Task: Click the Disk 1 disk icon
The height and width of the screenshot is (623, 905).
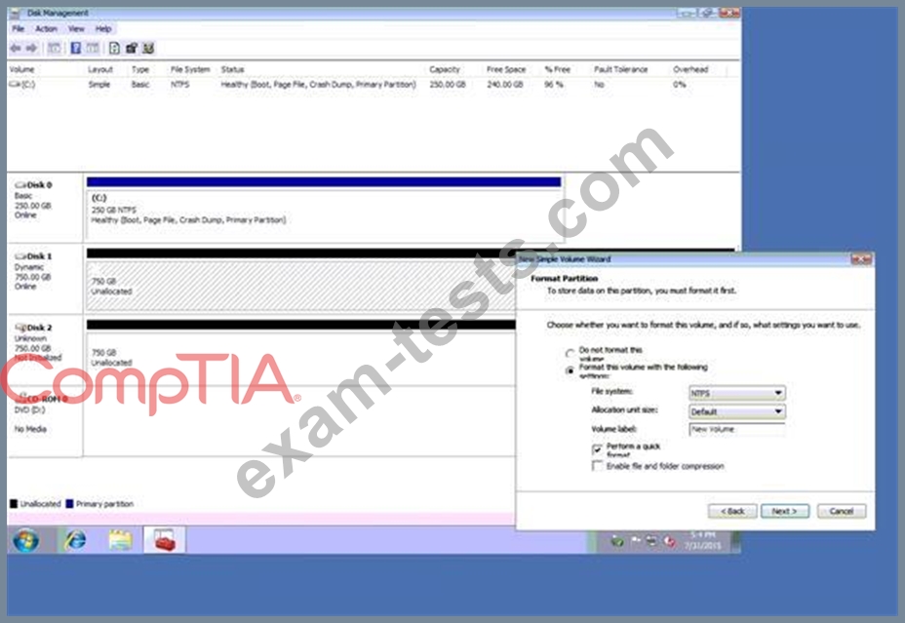Action: 20,256
